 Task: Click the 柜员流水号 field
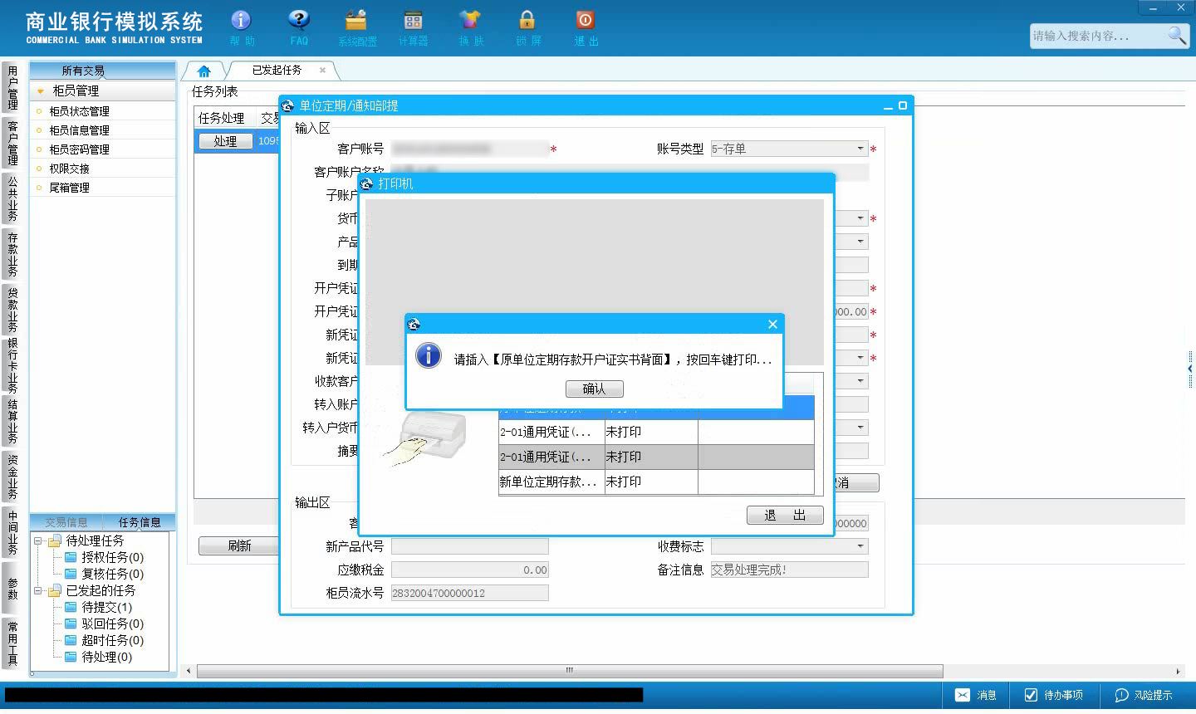(469, 593)
